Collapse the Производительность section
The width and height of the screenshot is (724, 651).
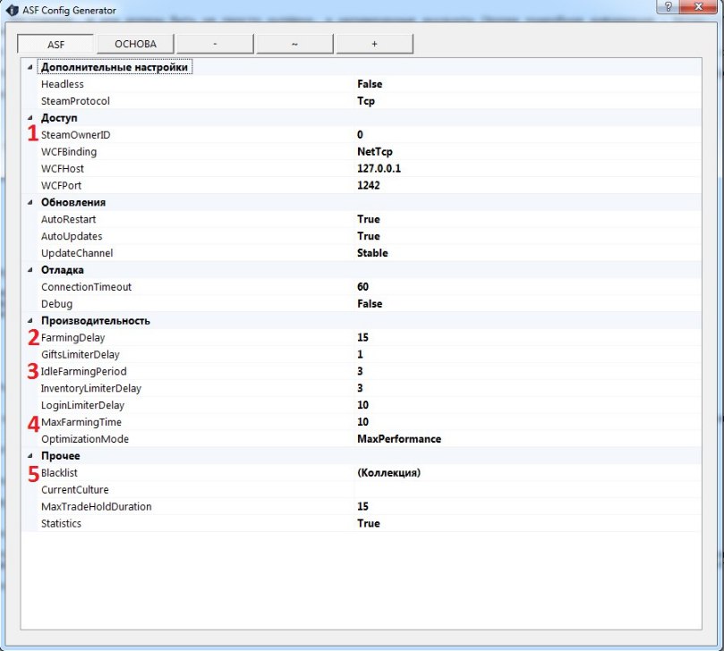[30, 321]
